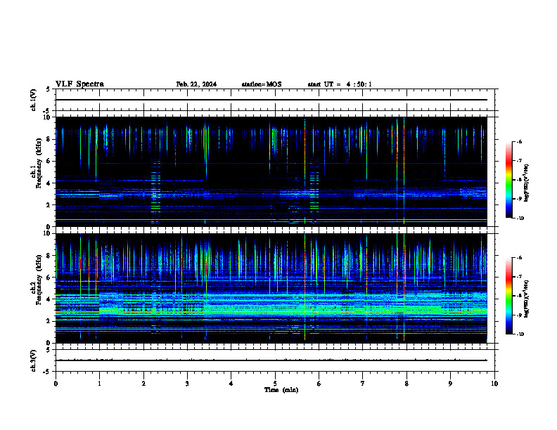
Task: Click the time-axis tick label "3"
Action: coord(187,383)
